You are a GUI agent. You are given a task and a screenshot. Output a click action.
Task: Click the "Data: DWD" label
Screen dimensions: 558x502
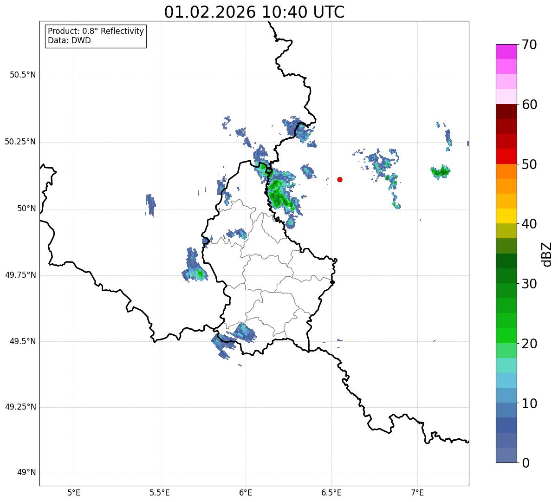(69, 40)
